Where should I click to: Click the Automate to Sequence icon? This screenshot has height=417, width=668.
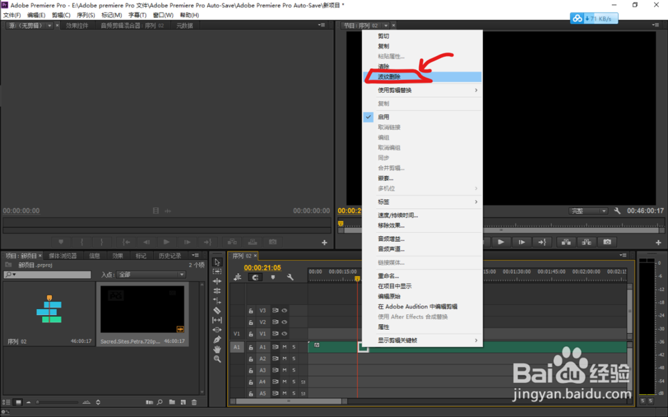[149, 402]
